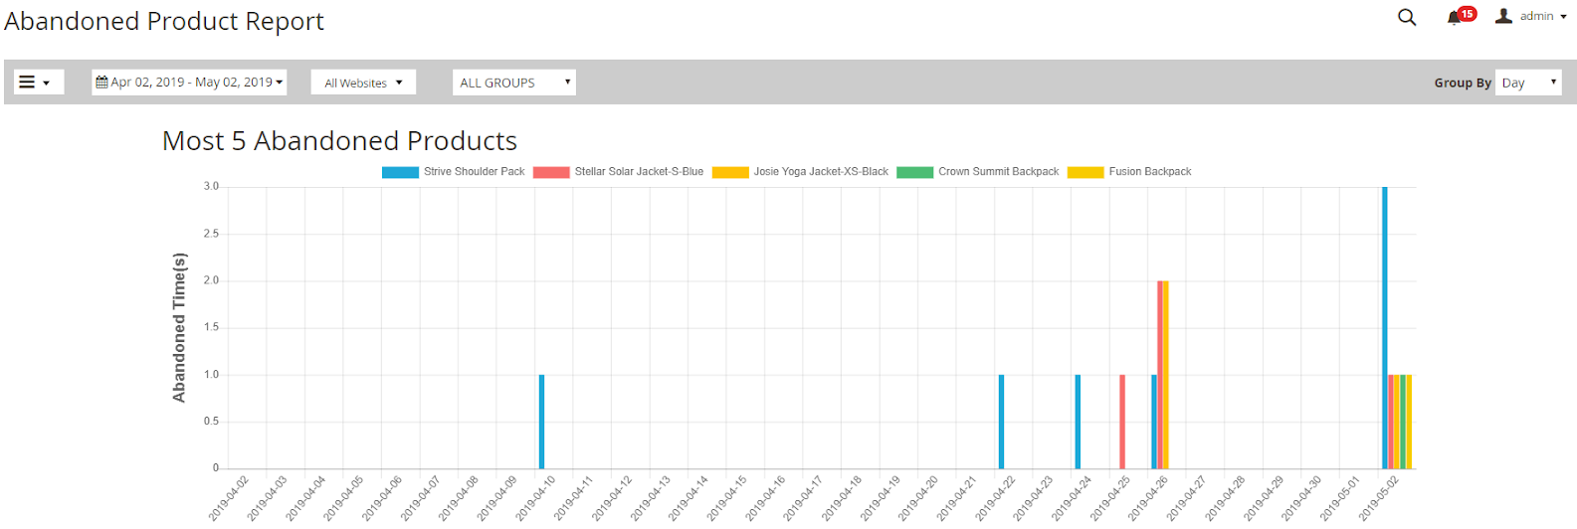Click the Fusion Backpack yellow color swatch
Screen dimensions: 1577x529
(1085, 172)
